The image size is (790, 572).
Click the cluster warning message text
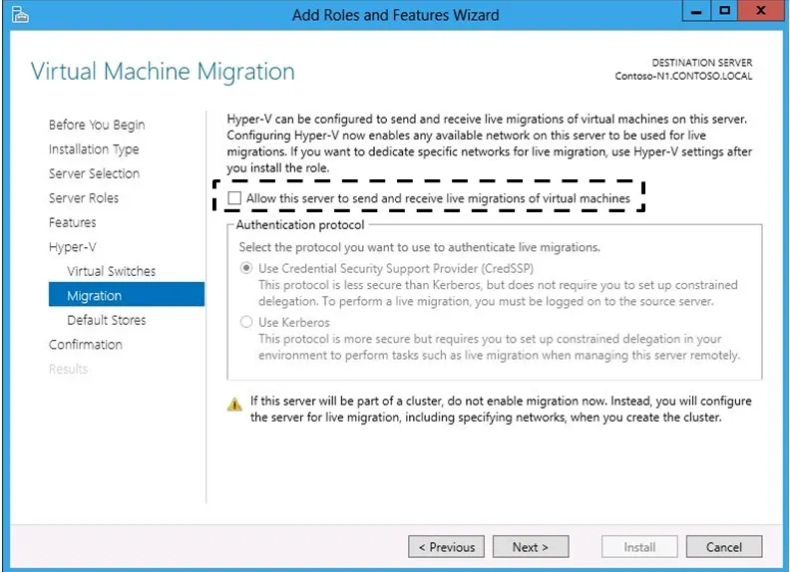pyautogui.click(x=501, y=409)
